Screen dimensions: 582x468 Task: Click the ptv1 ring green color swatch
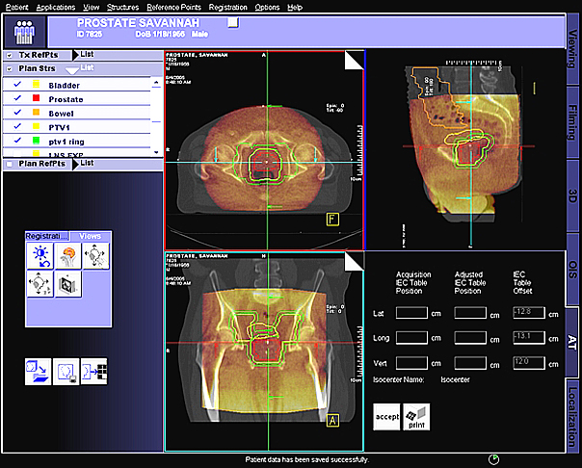[x=36, y=141]
